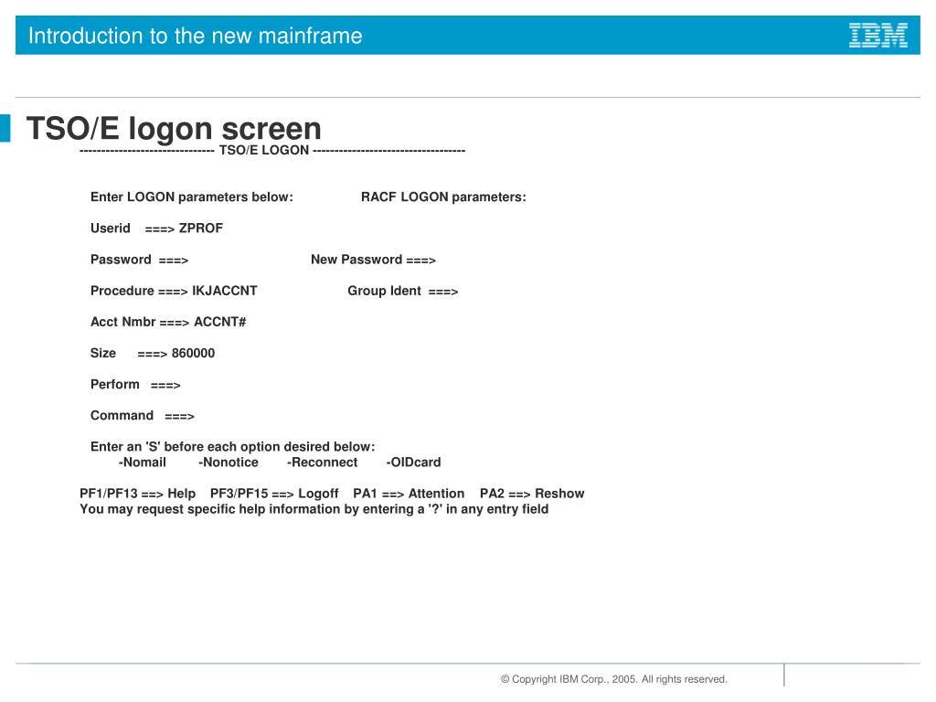
Task: Click the Procedure value IKJACCNT
Action: click(225, 291)
